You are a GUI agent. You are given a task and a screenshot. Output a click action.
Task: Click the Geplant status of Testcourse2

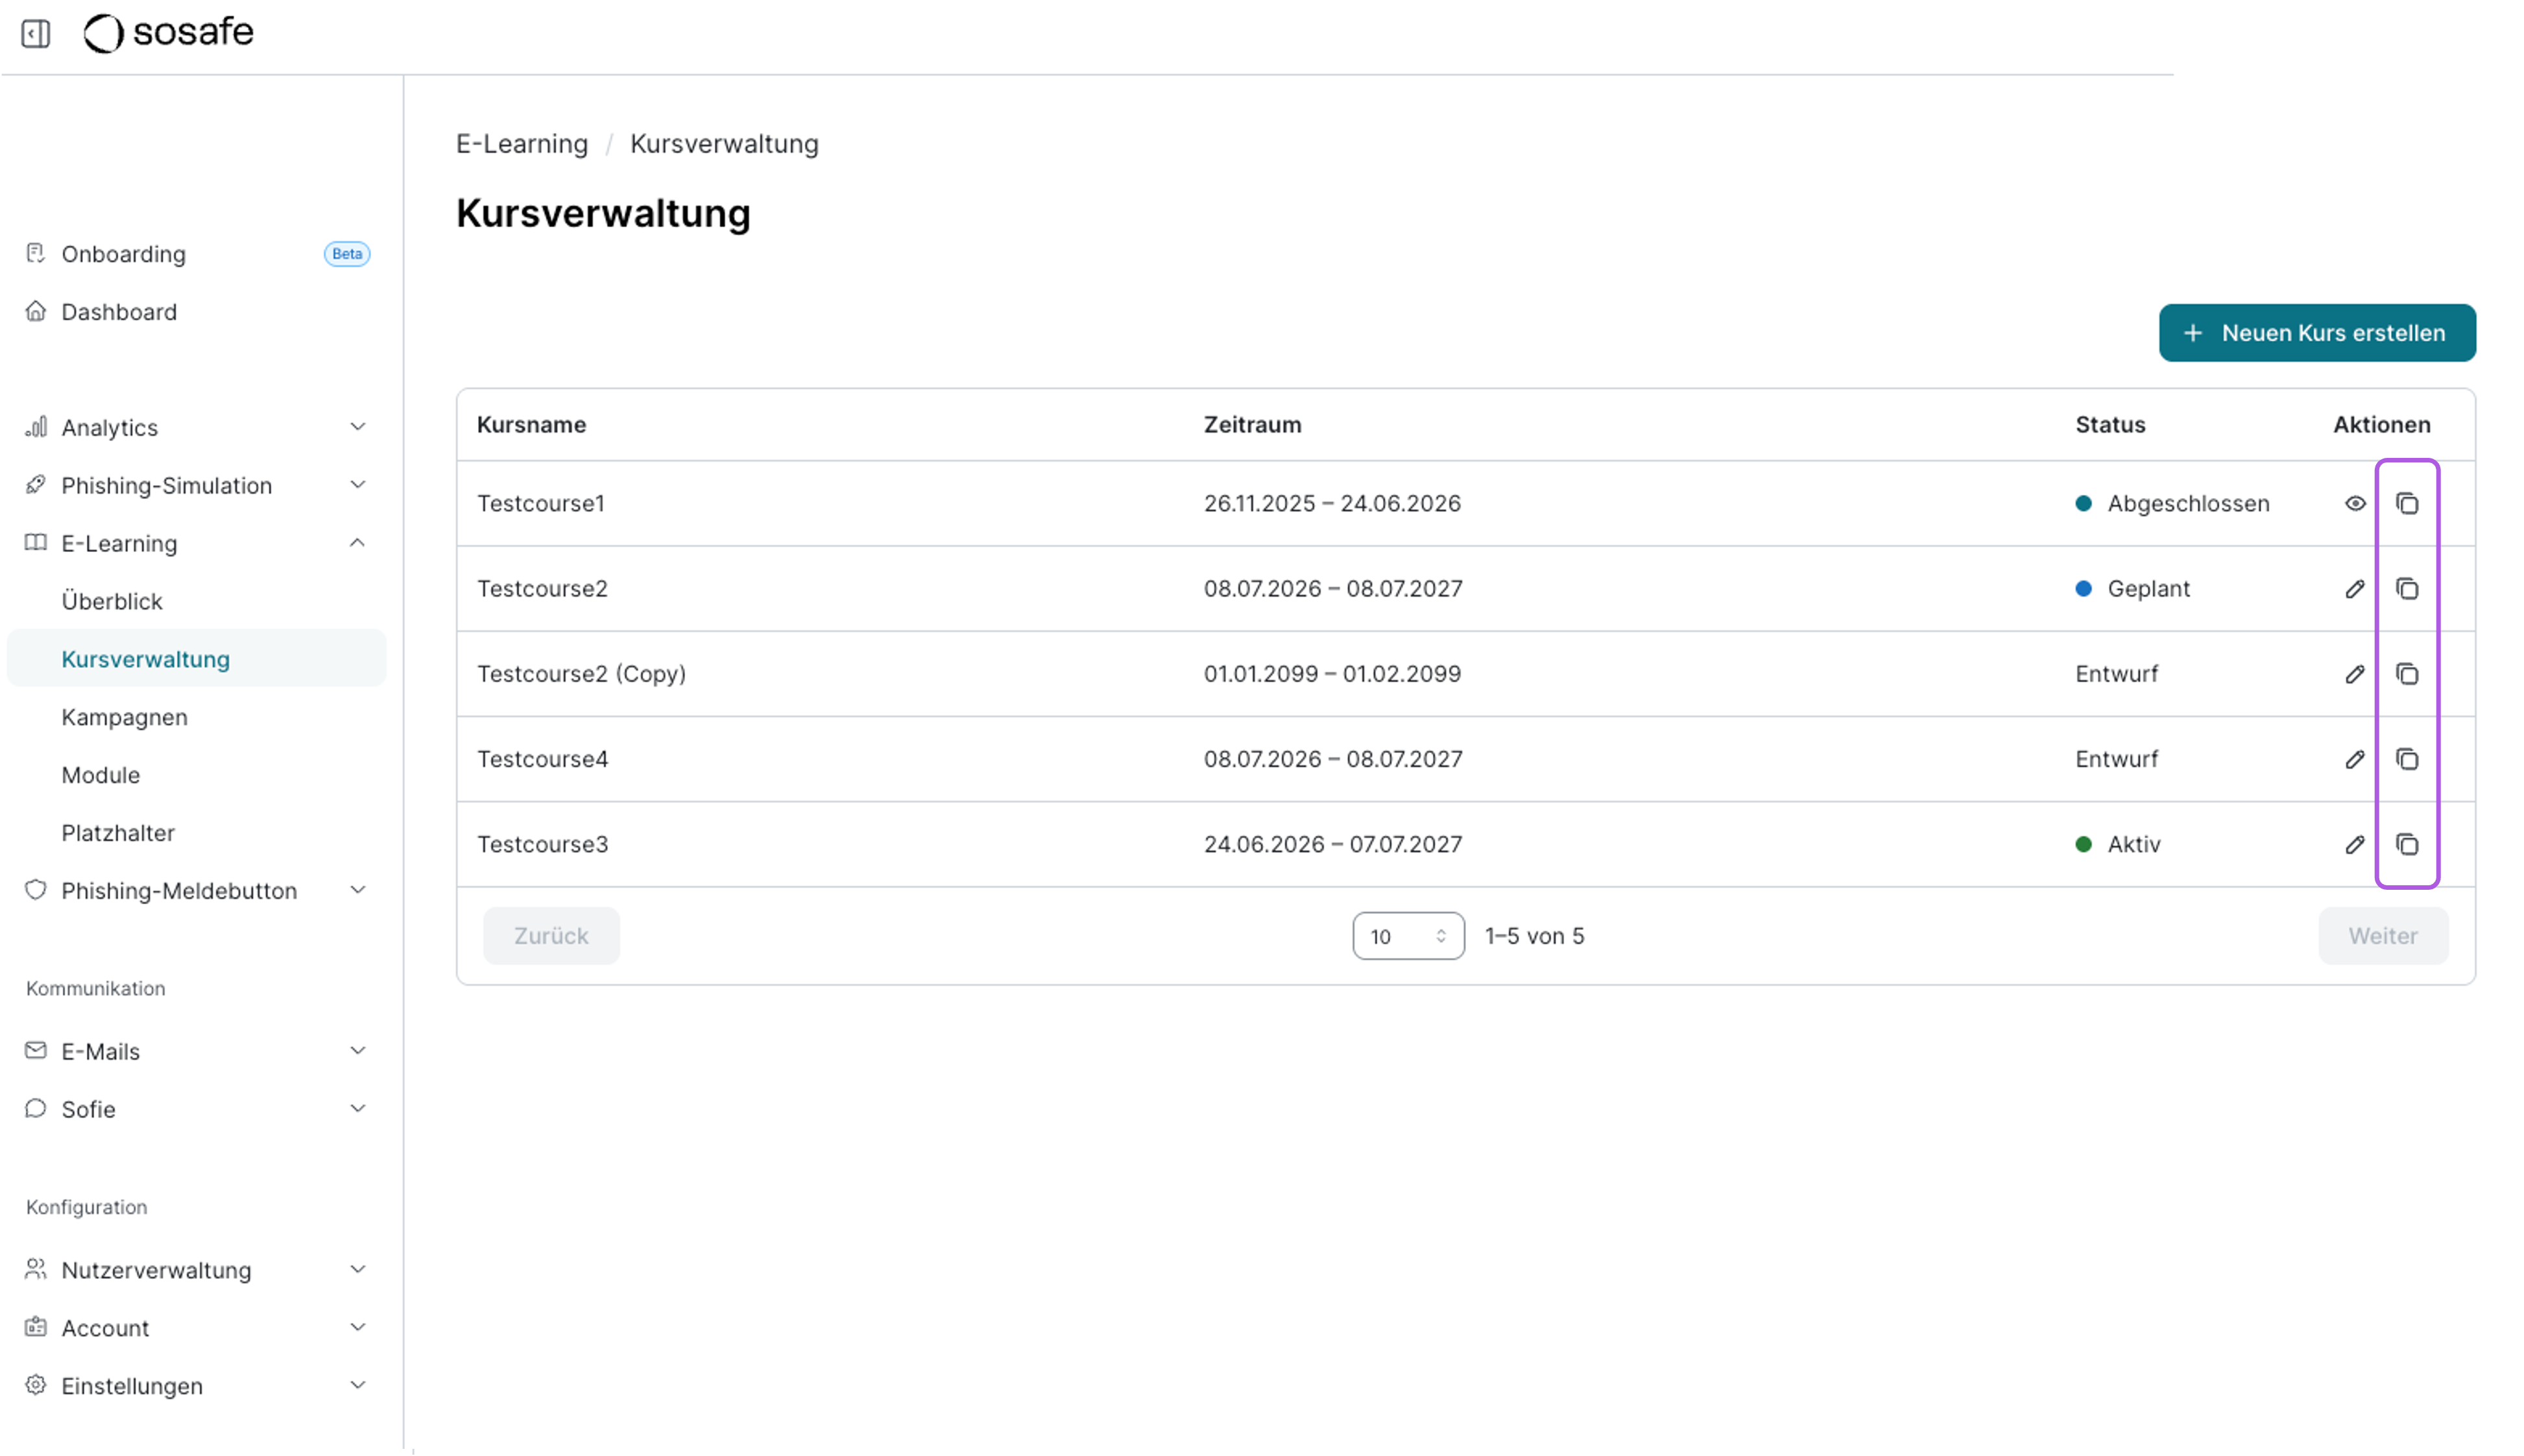click(2133, 589)
